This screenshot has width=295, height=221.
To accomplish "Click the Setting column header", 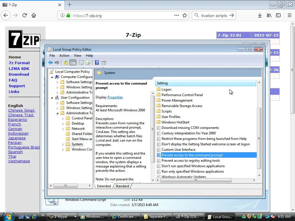I will pyautogui.click(x=206, y=83).
